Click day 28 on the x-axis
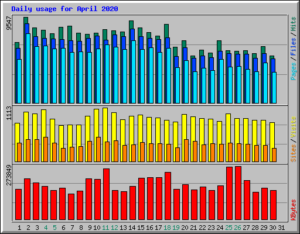This screenshot has width=300, height=234. tap(255, 228)
